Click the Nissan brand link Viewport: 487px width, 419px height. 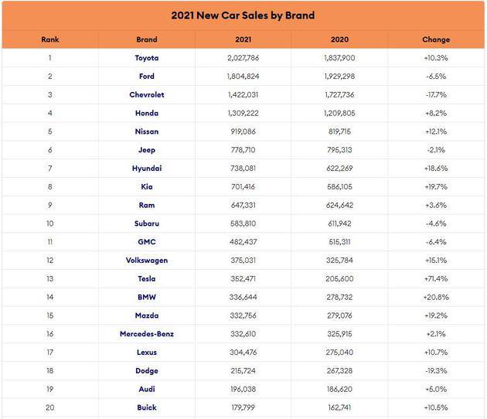pos(147,131)
